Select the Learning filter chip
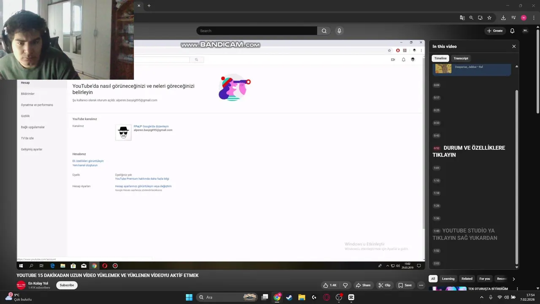Image resolution: width=540 pixels, height=304 pixels. [448, 279]
